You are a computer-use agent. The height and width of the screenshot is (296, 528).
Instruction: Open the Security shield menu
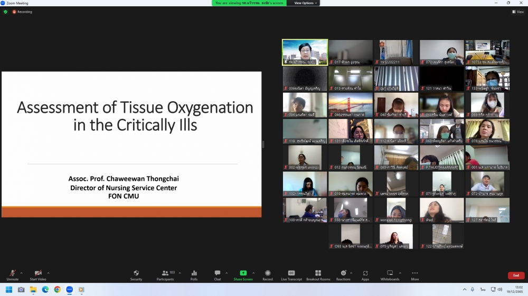pos(136,274)
